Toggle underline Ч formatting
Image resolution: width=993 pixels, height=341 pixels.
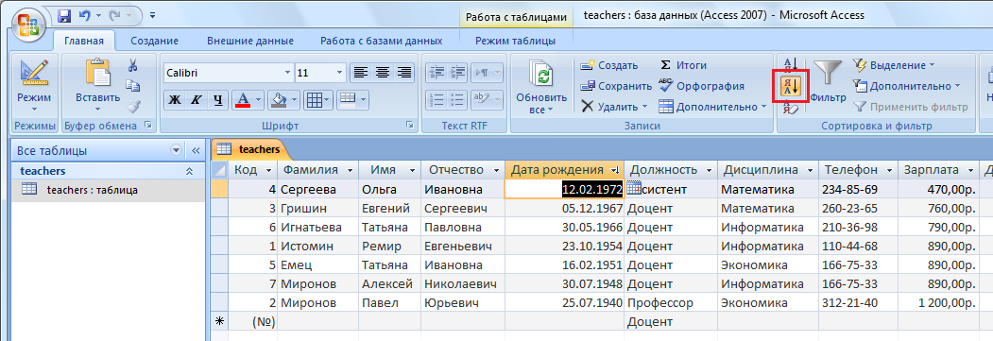click(x=218, y=99)
